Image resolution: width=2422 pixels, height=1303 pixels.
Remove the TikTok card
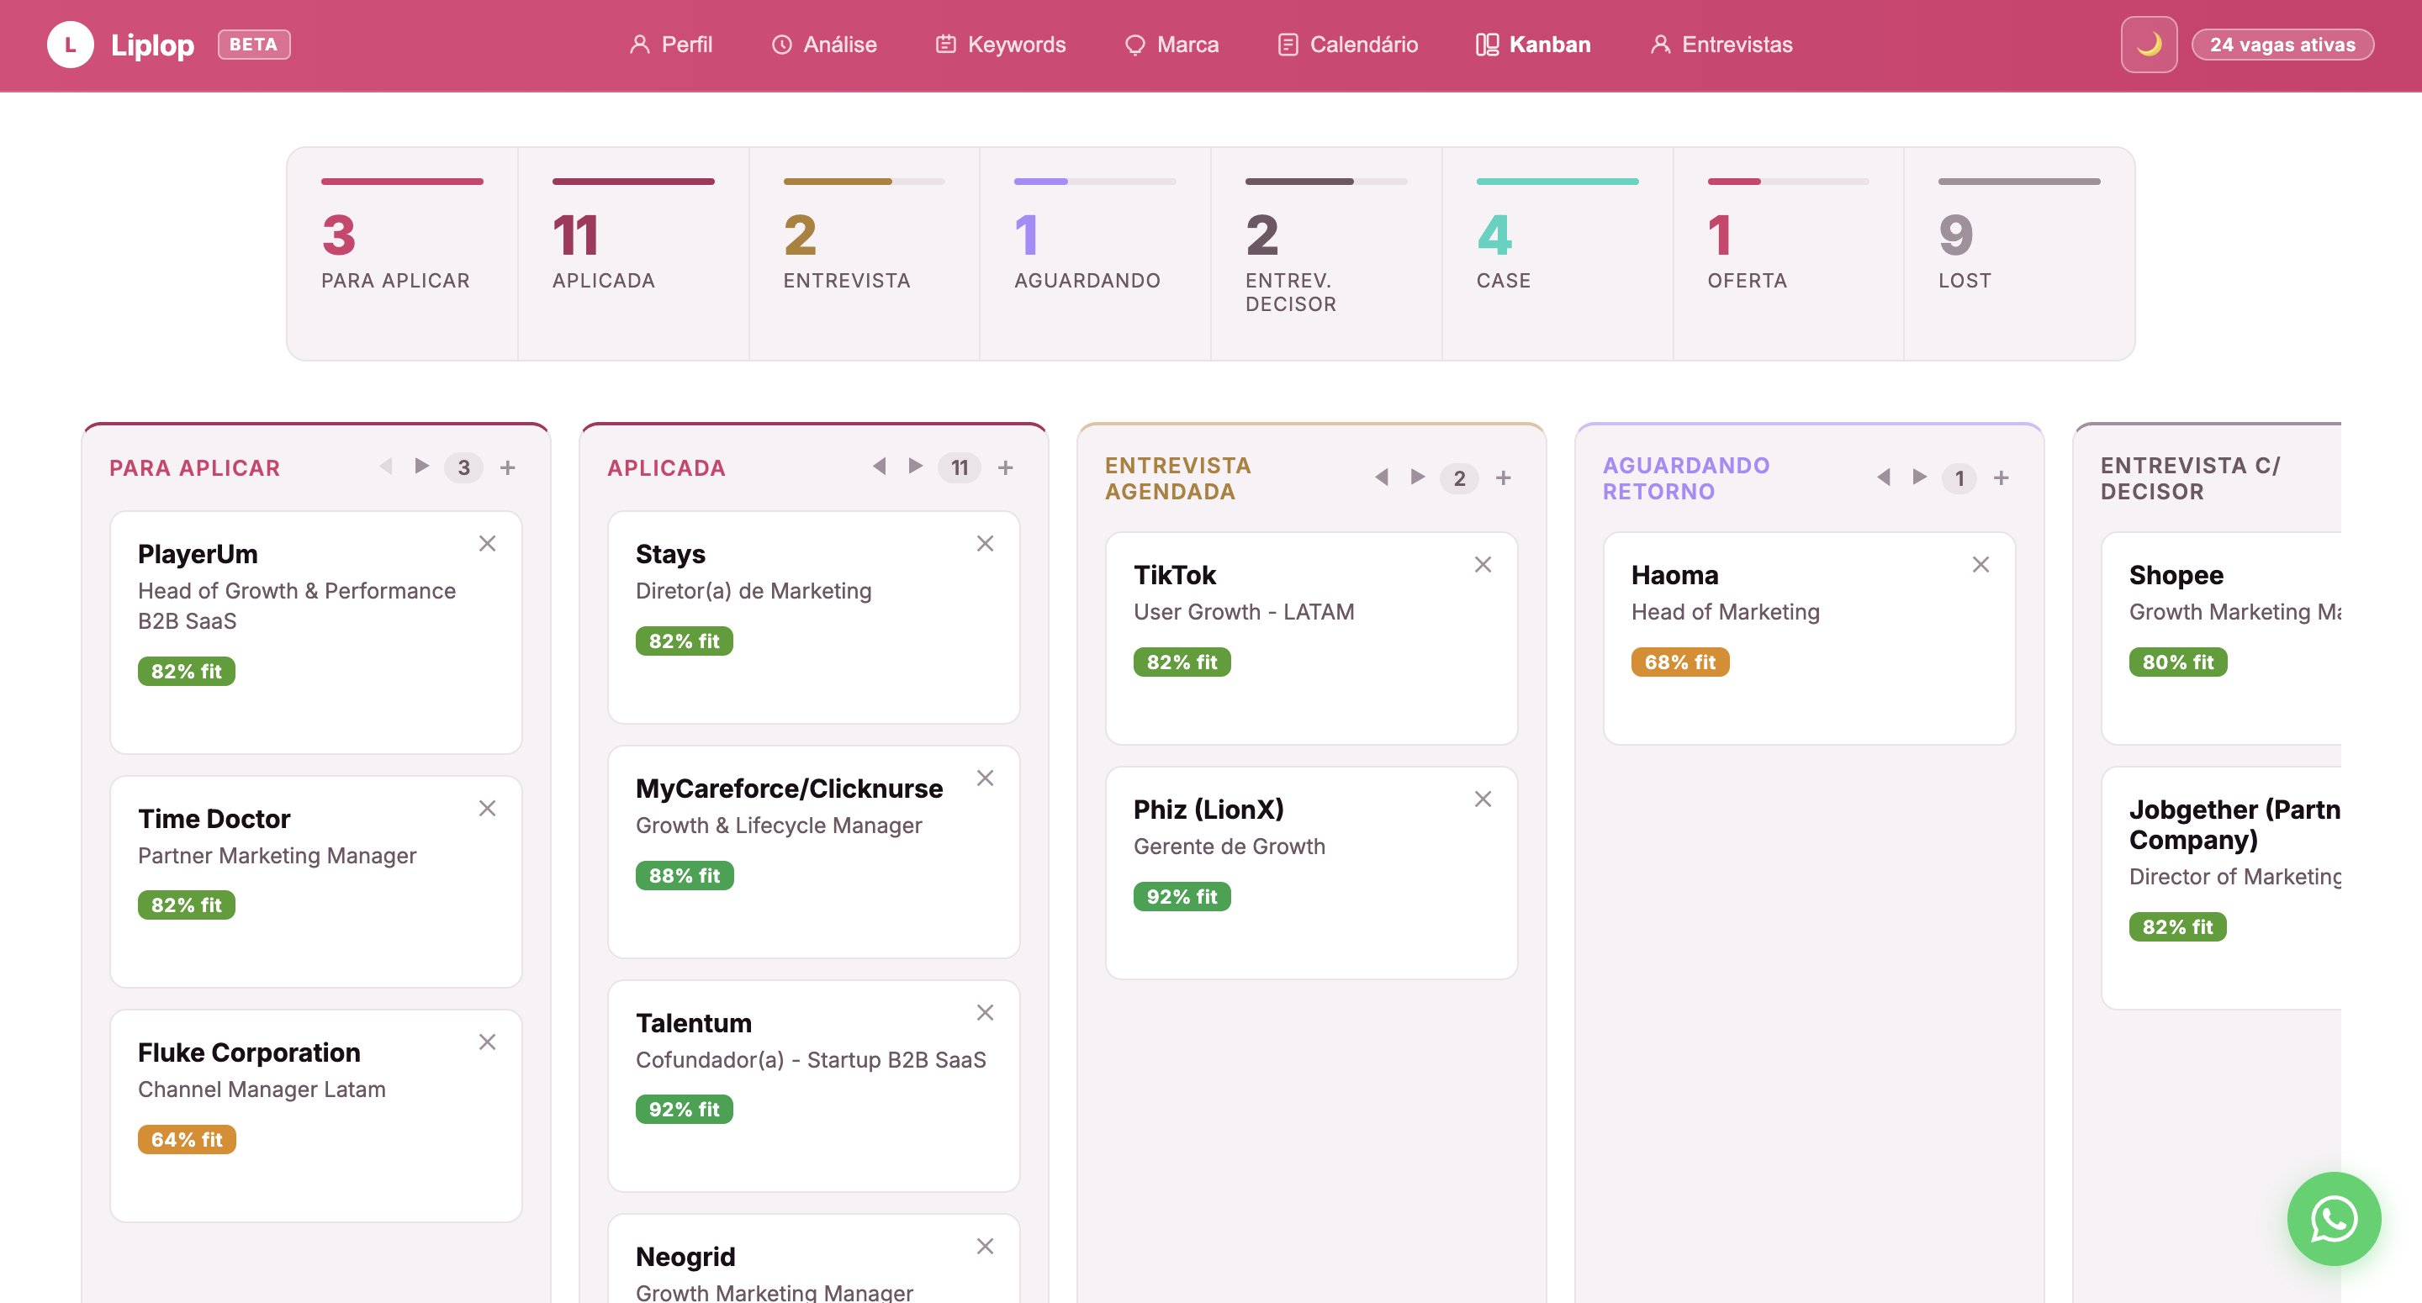tap(1483, 564)
